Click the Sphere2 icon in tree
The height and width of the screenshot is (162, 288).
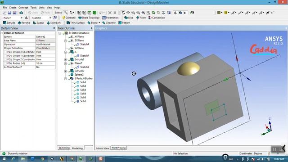(72, 75)
